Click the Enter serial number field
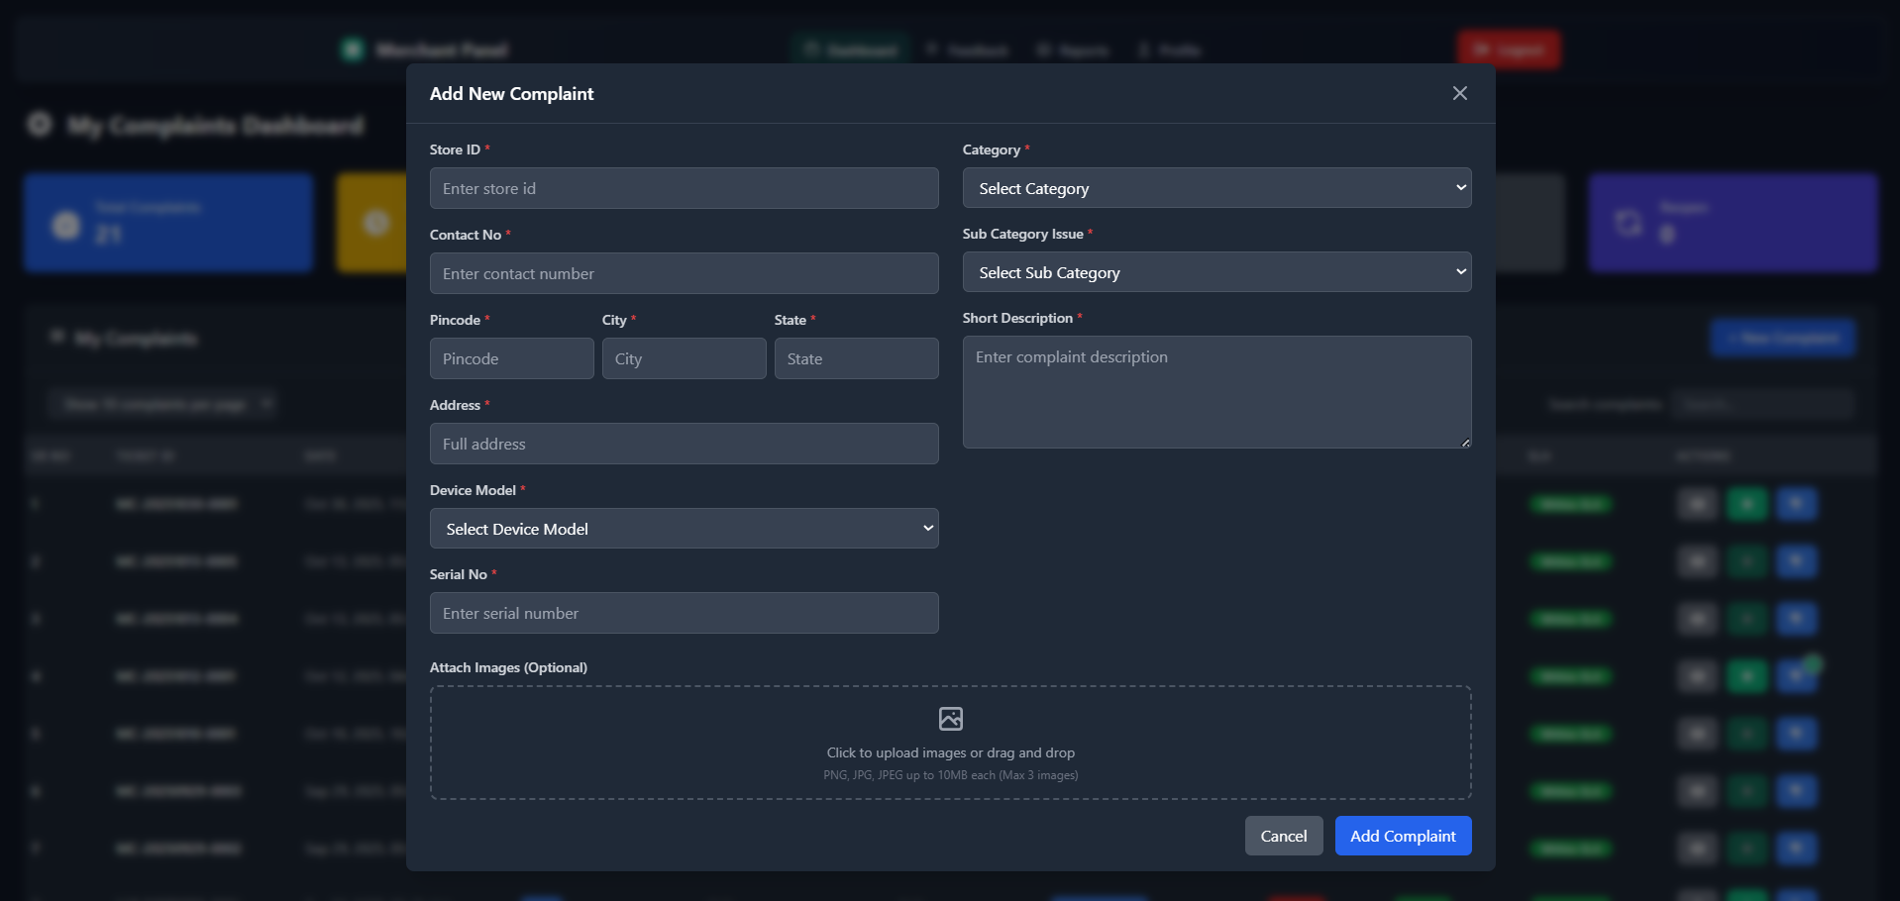The image size is (1900, 901). pos(684,613)
